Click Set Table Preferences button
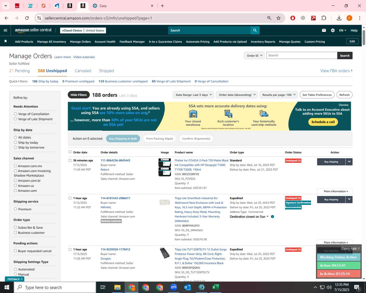Screen dimensions: 366x293 317,95
